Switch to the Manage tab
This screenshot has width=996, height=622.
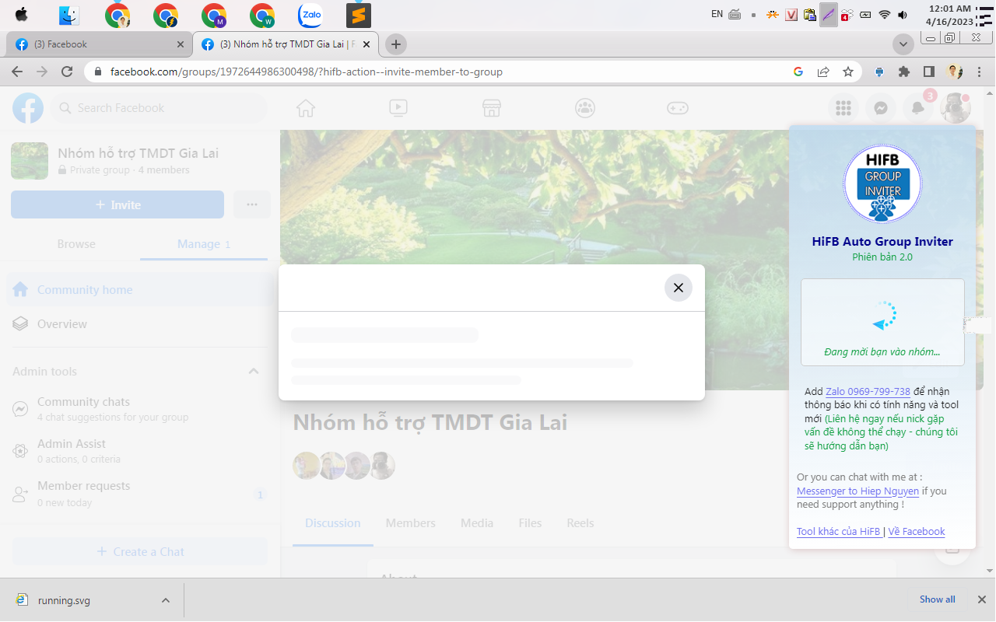coord(204,244)
